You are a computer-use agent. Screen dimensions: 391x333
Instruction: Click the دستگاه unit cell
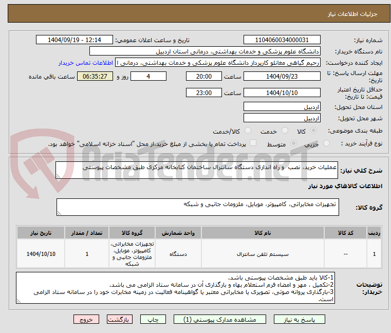point(178,254)
